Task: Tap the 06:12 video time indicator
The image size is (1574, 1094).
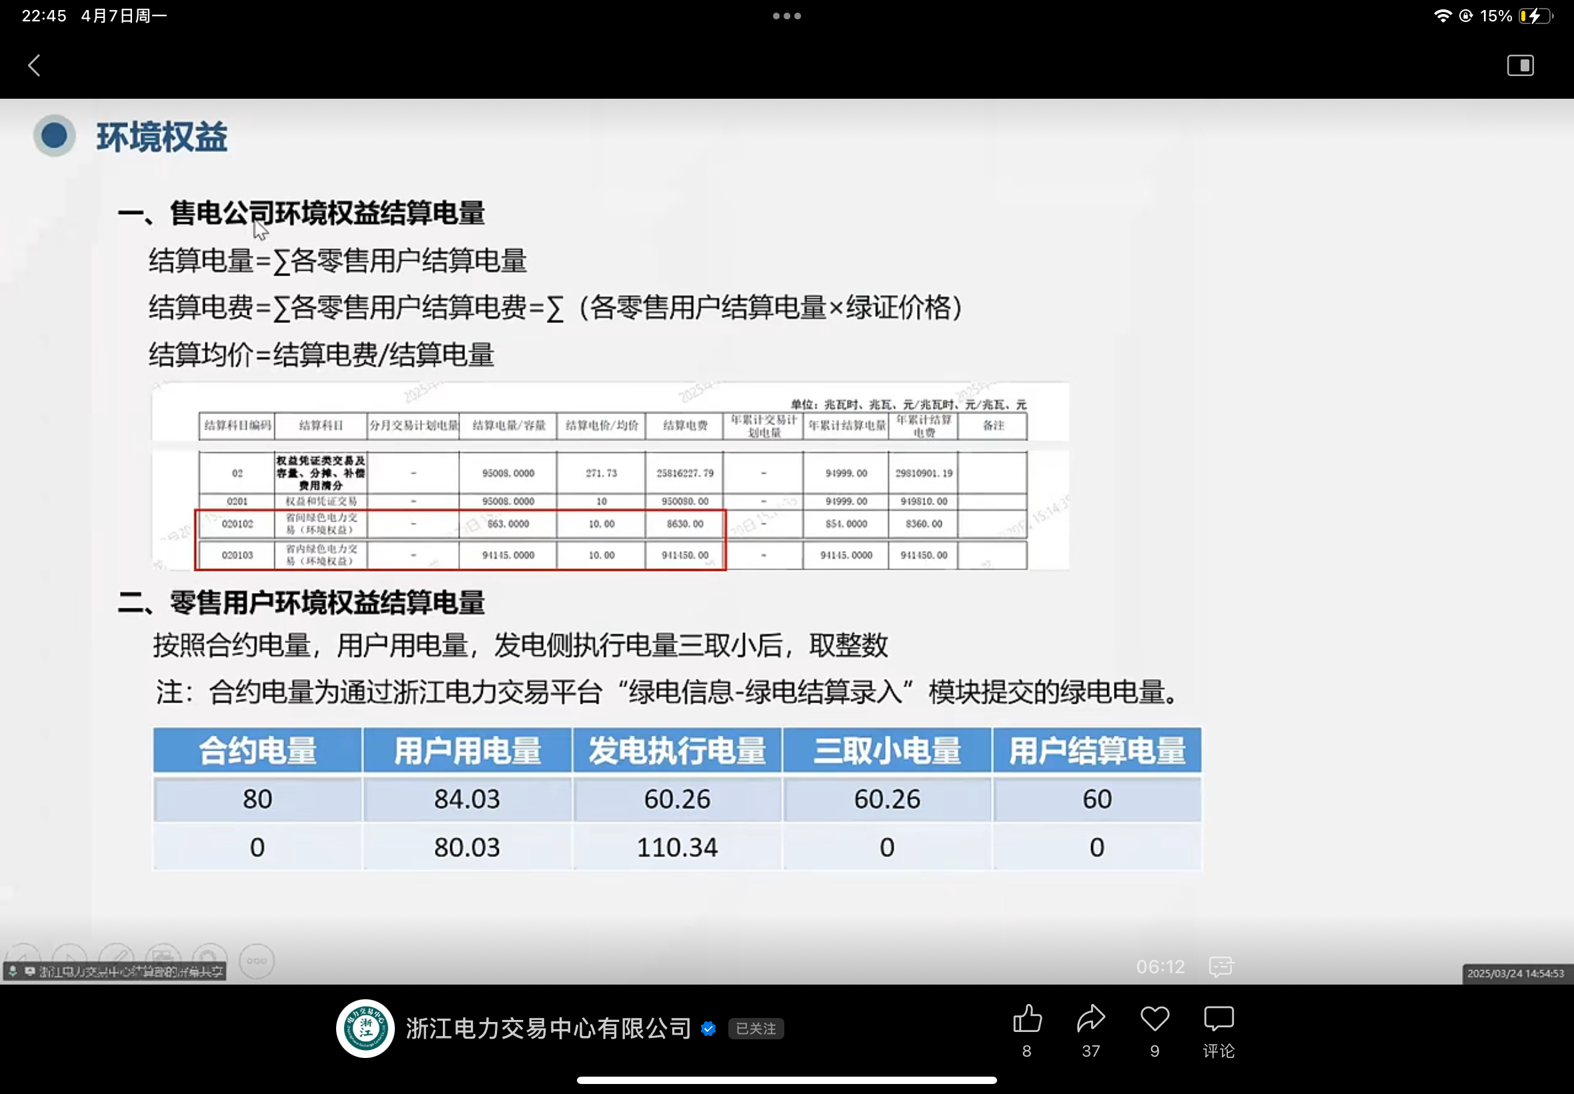Action: pos(1160,967)
